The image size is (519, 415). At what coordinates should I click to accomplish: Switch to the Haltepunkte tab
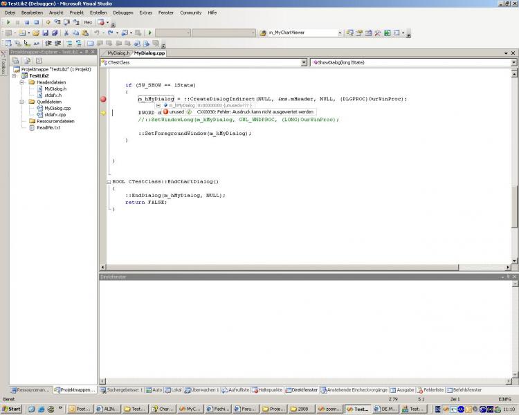coord(268,390)
